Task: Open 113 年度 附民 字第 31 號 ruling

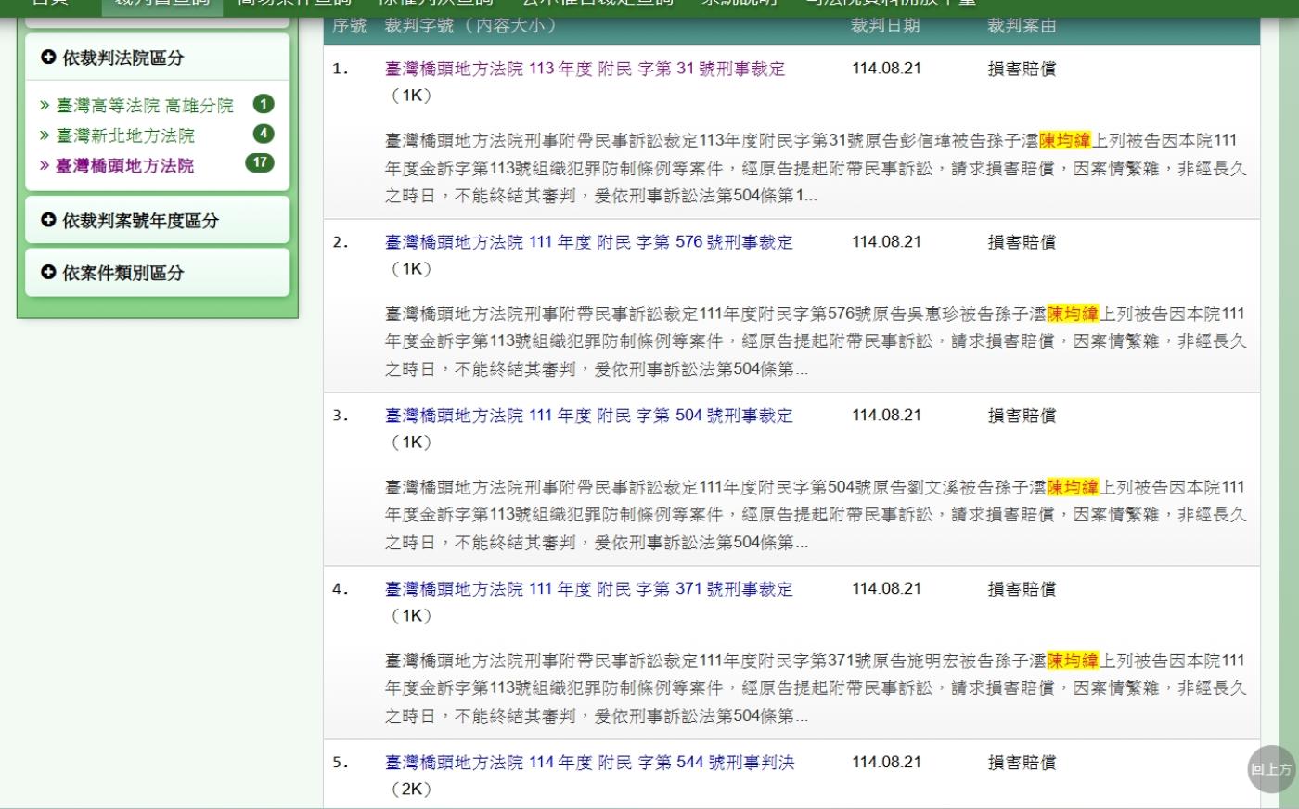Action: [585, 69]
